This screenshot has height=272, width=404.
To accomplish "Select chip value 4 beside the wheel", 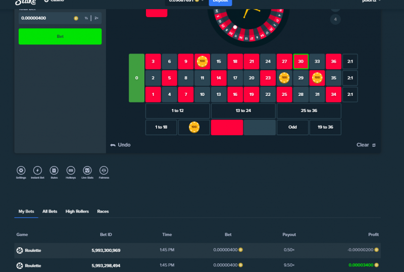I will (335, 19).
